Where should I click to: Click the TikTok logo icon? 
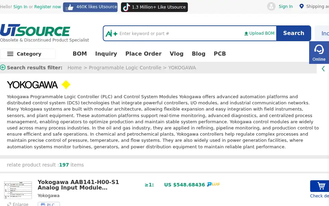pyautogui.click(x=126, y=7)
